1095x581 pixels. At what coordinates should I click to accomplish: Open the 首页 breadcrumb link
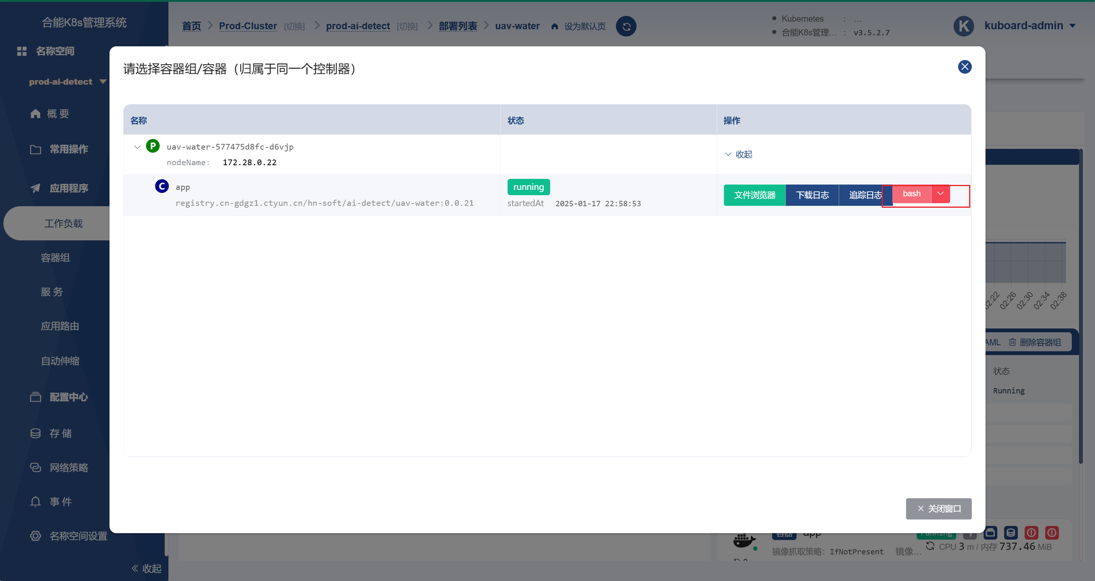191,26
